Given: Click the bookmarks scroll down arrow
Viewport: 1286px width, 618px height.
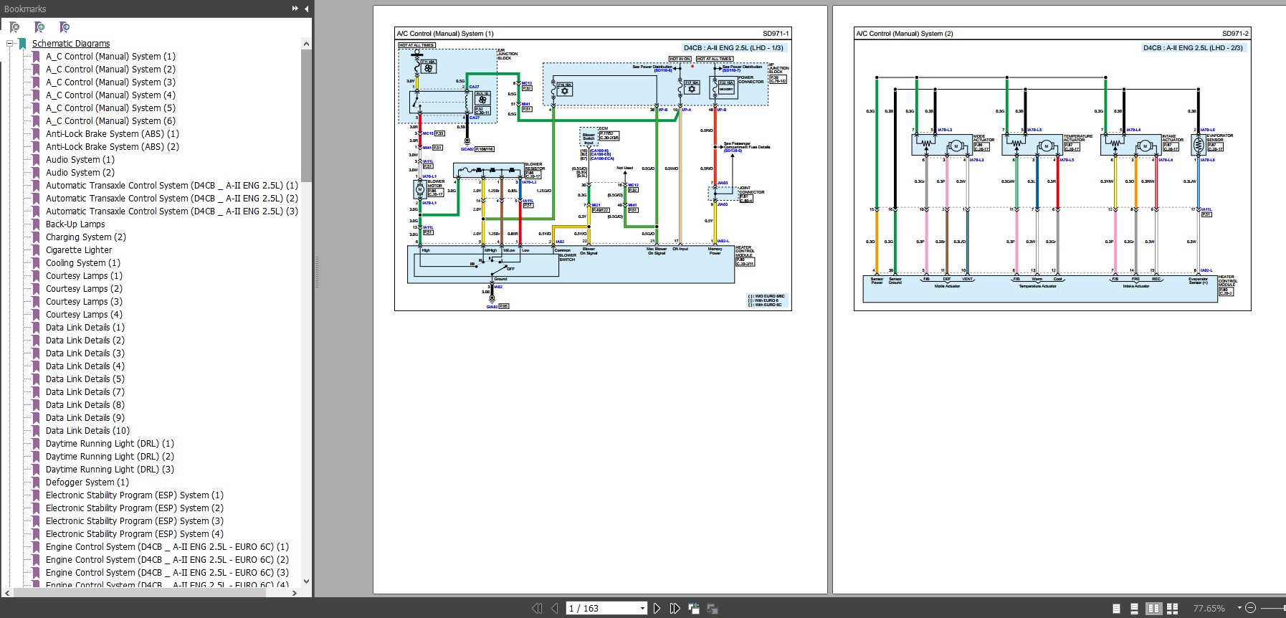Looking at the screenshot, I should click(x=306, y=581).
